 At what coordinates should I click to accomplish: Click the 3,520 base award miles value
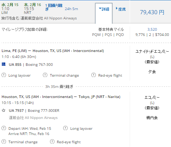pos(152,30)
